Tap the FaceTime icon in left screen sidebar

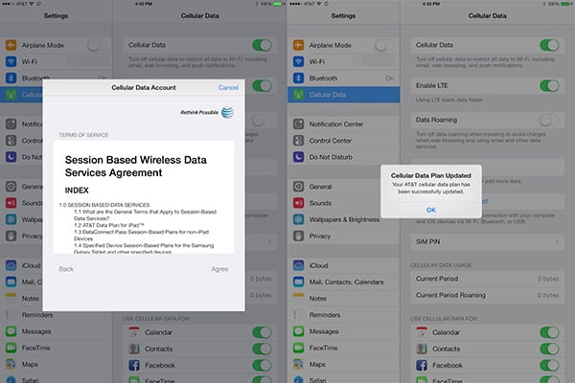tap(11, 348)
